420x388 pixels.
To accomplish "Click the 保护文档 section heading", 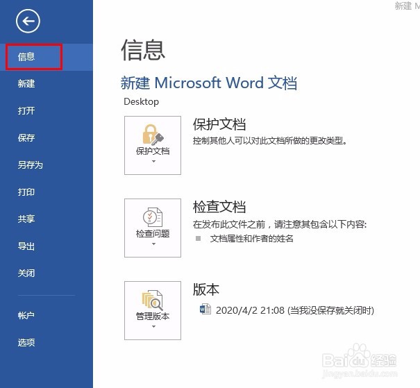I will pos(219,124).
